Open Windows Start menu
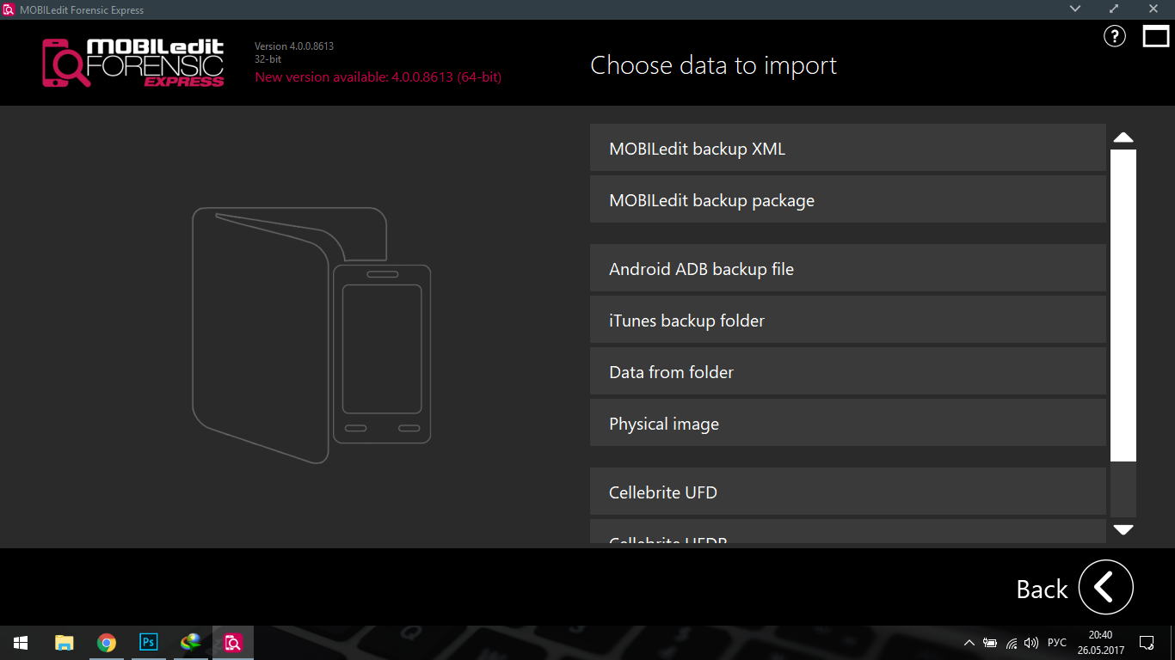The image size is (1175, 660). [21, 643]
